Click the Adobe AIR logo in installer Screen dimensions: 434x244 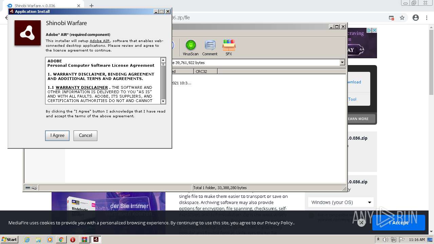pos(27,33)
